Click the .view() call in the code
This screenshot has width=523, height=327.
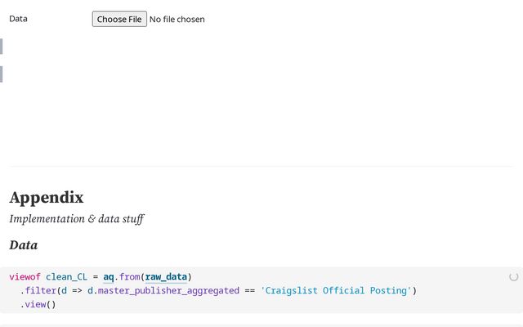tap(38, 304)
